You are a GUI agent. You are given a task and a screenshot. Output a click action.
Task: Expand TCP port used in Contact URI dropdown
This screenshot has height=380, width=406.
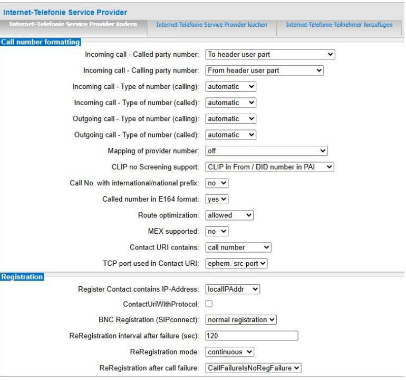[236, 264]
